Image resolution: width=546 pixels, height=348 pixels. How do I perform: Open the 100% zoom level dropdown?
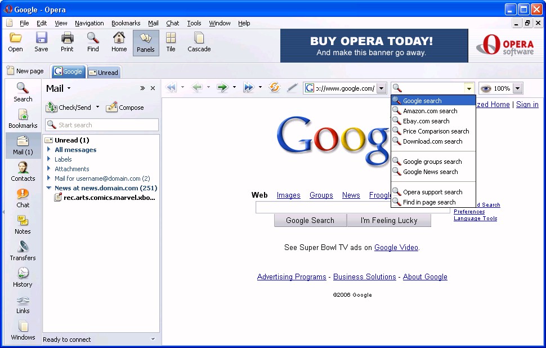tap(518, 88)
